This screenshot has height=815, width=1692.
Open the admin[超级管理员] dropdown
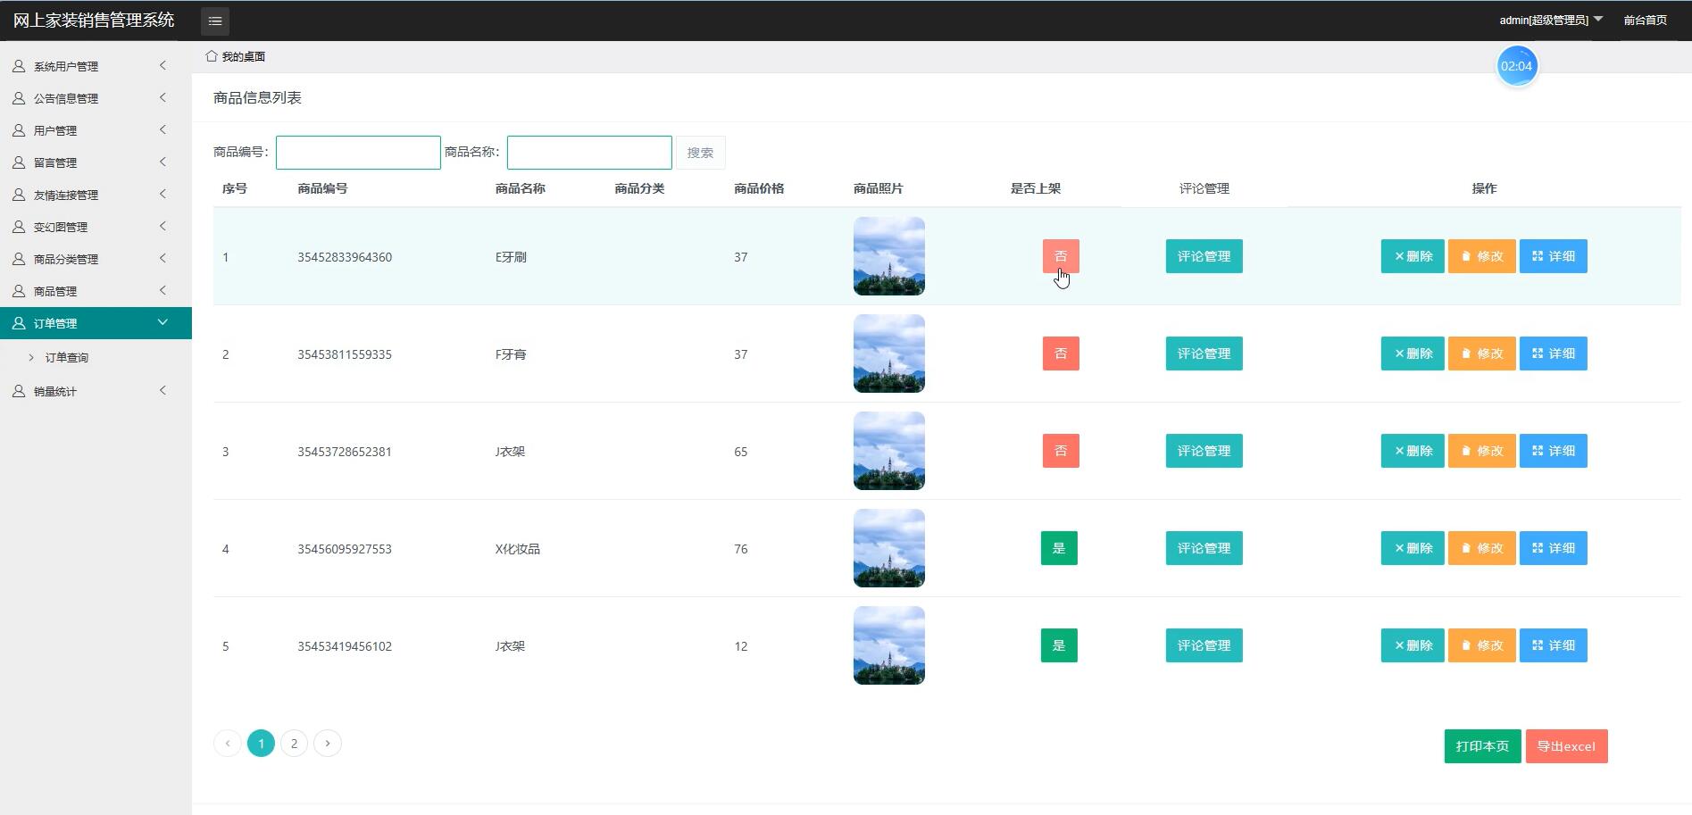[x=1551, y=20]
